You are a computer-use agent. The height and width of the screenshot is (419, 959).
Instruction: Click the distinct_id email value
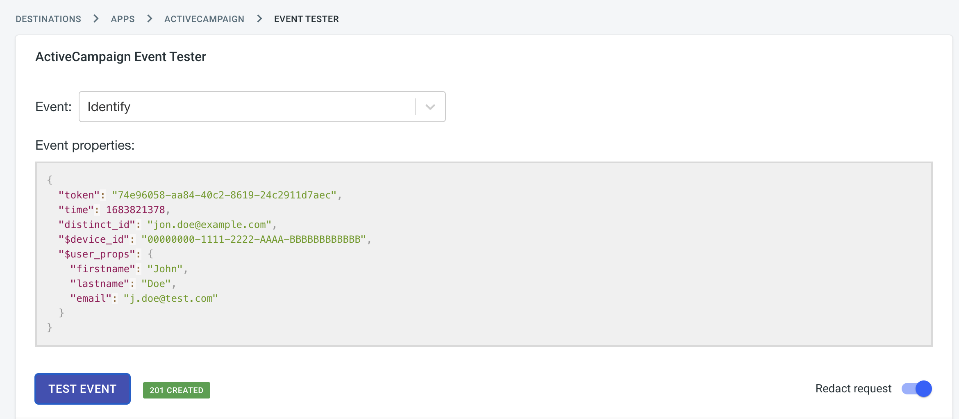click(209, 225)
